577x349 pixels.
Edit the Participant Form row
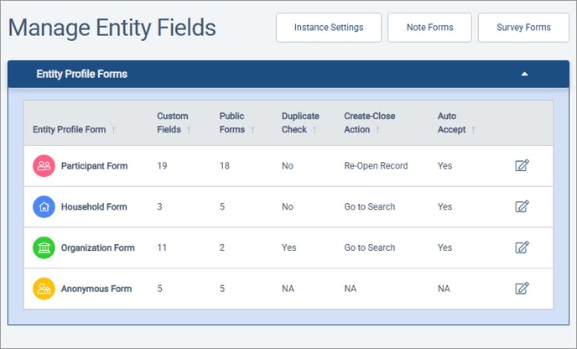[522, 165]
